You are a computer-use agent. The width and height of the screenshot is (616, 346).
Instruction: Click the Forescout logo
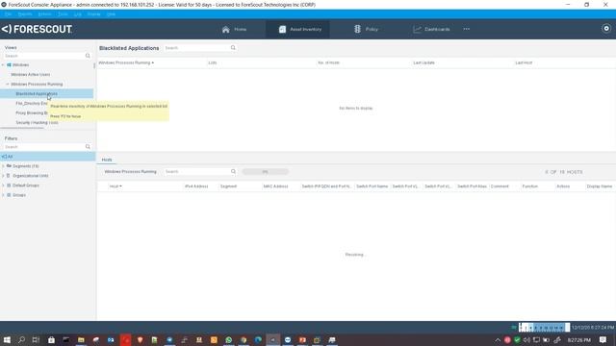(37, 29)
